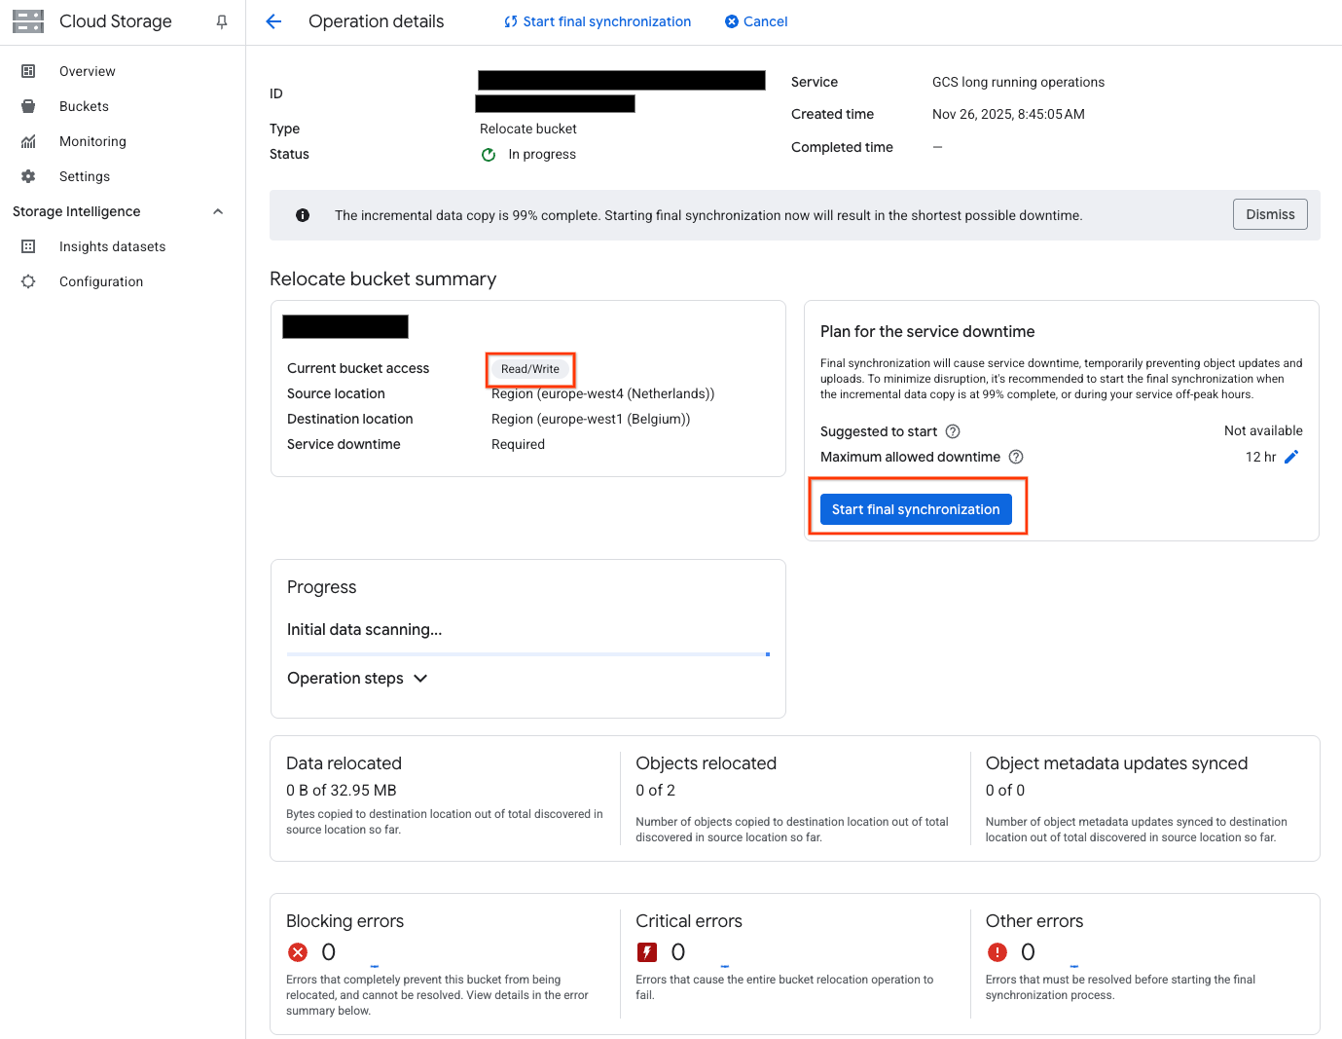Open help tooltip for Suggested to start
This screenshot has width=1342, height=1039.
coord(953,431)
